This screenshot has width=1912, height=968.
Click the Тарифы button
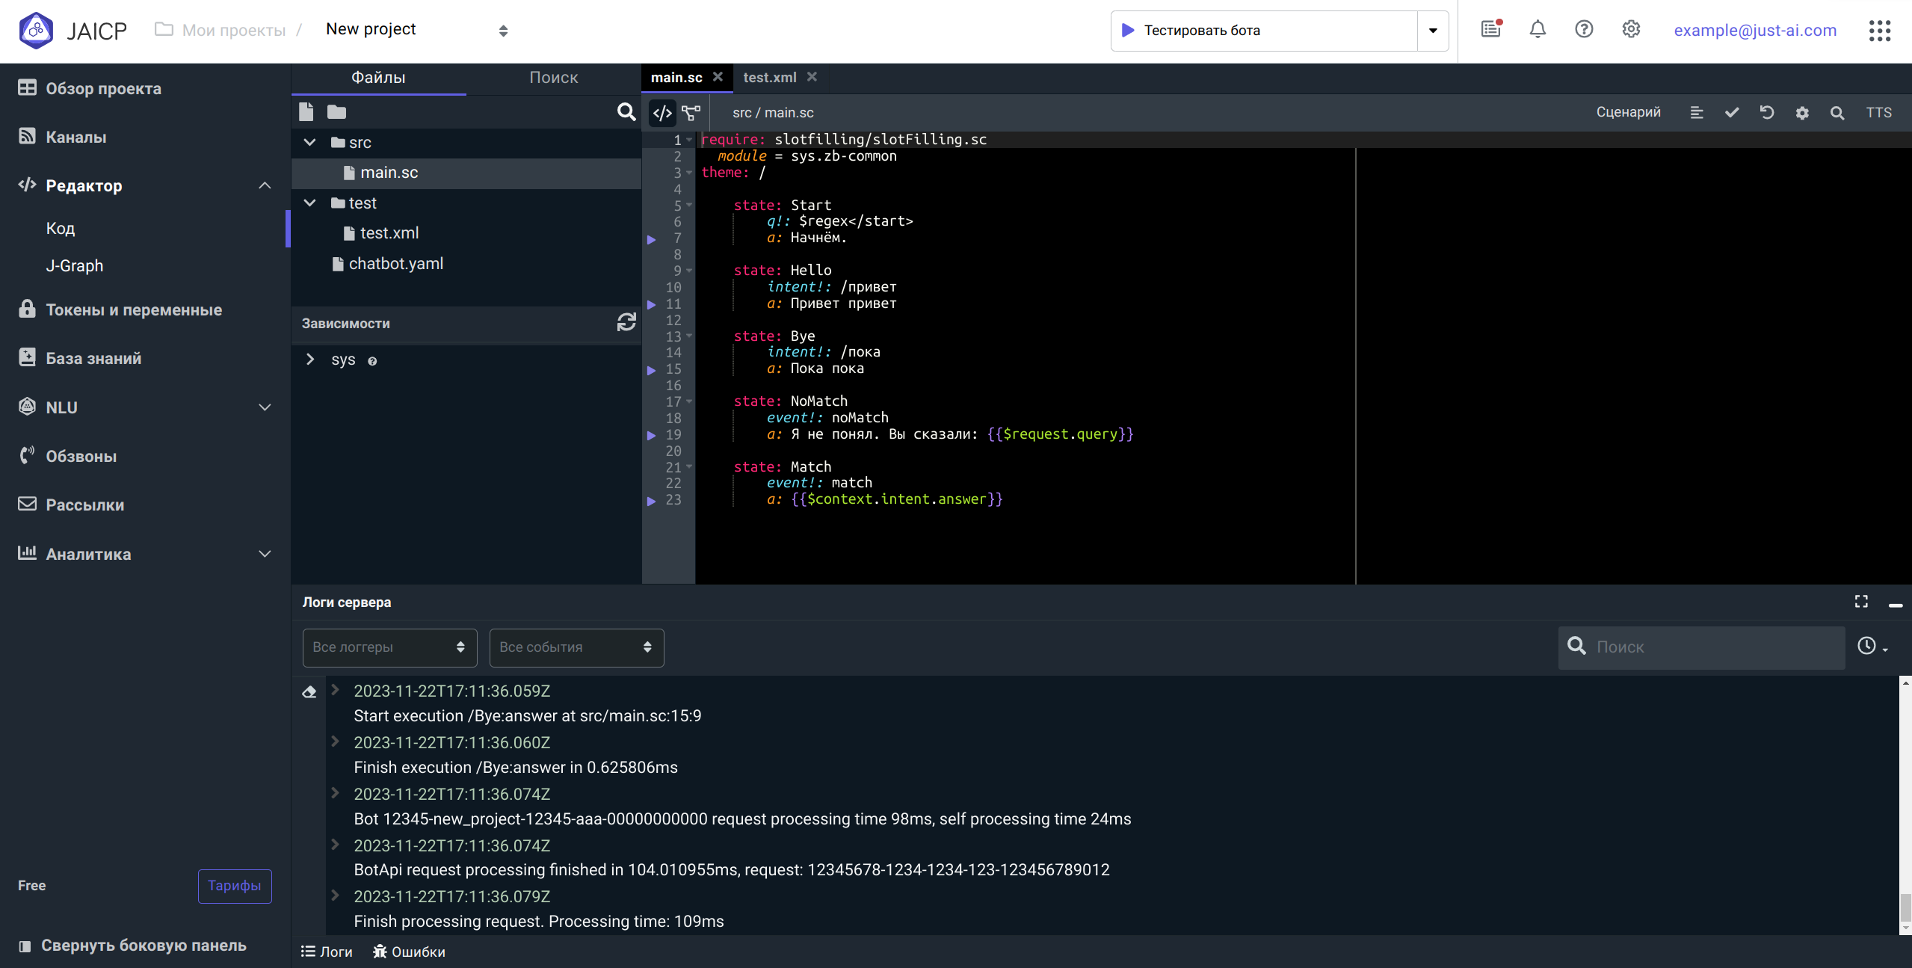tap(234, 886)
